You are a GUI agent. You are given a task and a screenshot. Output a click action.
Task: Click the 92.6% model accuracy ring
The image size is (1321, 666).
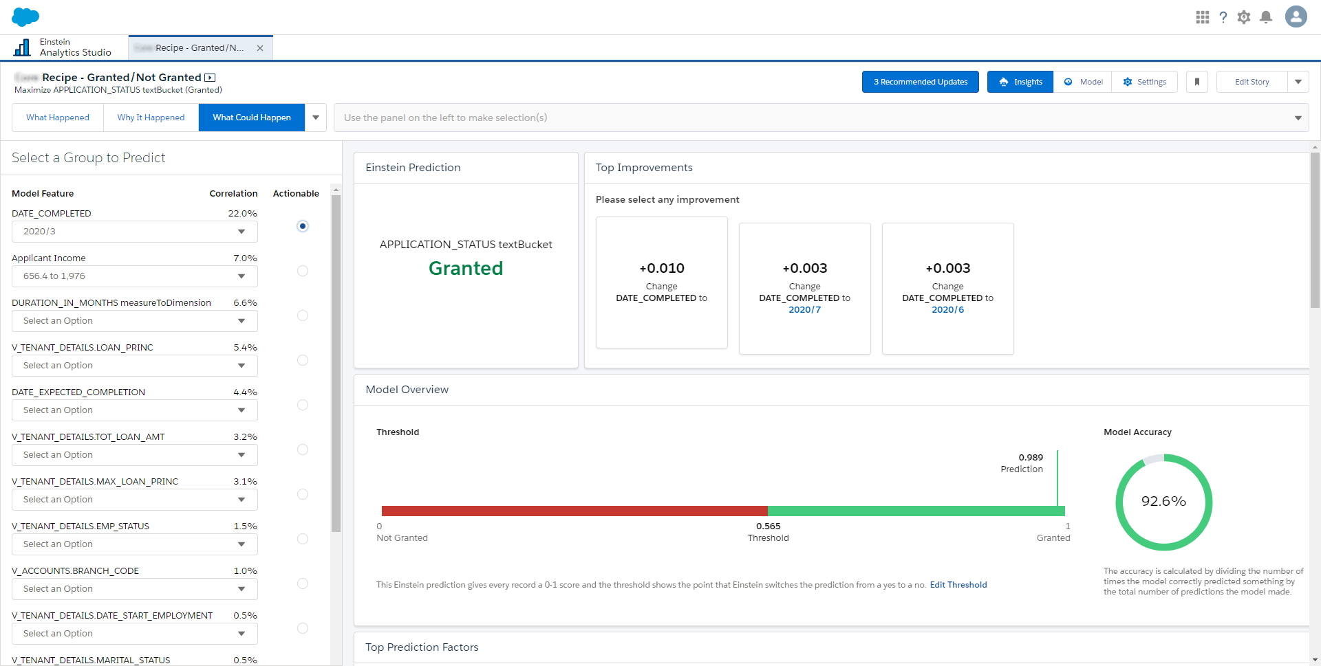(x=1164, y=502)
